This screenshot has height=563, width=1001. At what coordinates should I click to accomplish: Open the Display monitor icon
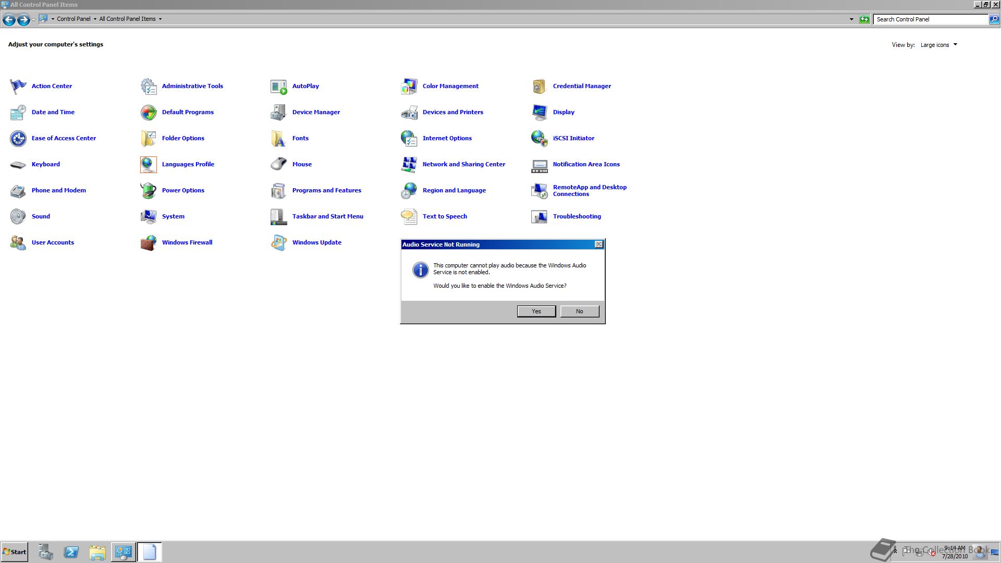coord(540,112)
